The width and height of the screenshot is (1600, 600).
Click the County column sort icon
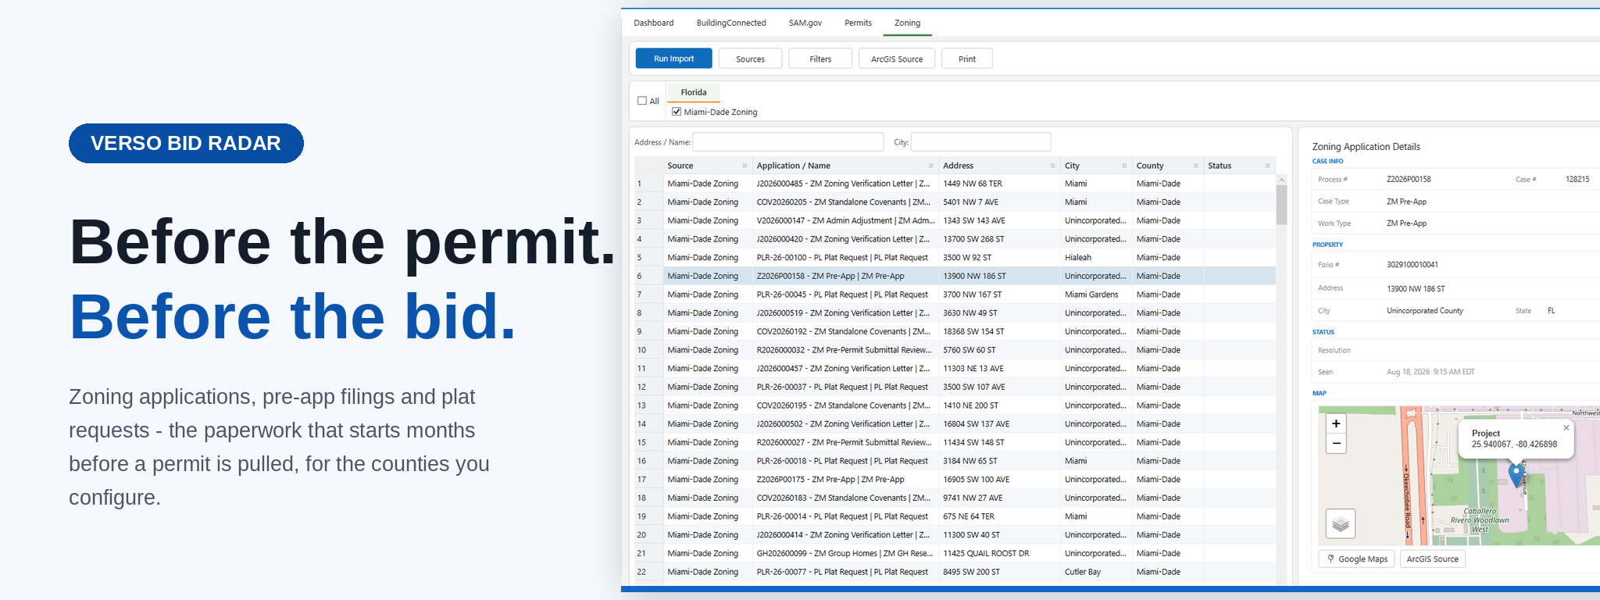click(x=1195, y=166)
